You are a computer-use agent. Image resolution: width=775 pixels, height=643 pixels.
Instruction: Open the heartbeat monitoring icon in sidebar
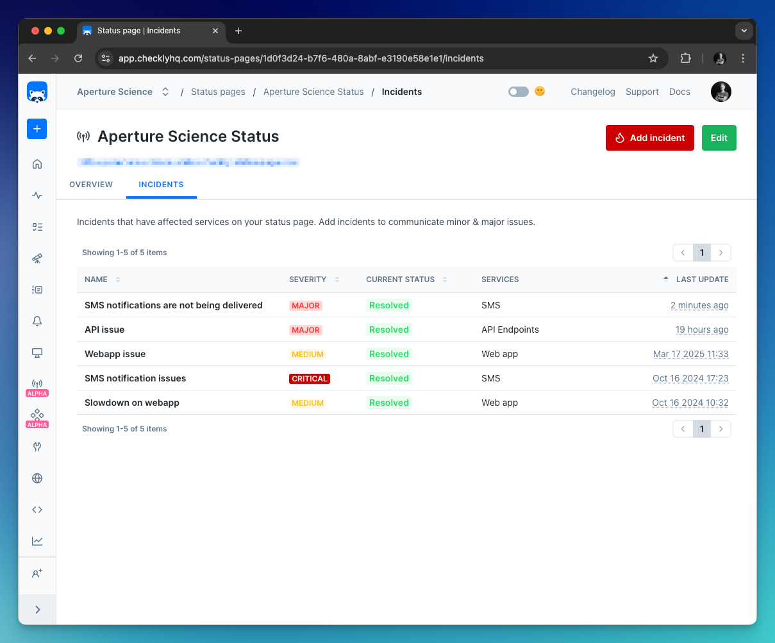pyautogui.click(x=37, y=196)
